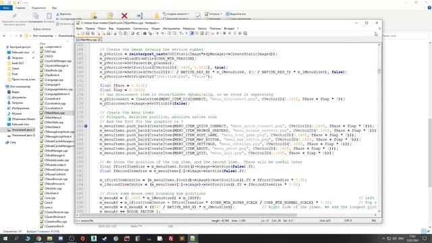The height and width of the screenshot is (243, 432).
Task: Click Вырезать in Explorer ribbon
Action: [x=63, y=13]
